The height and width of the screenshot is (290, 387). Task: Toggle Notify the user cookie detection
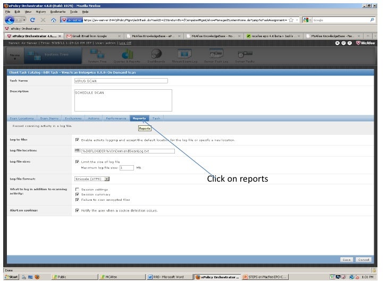pyautogui.click(x=77, y=210)
